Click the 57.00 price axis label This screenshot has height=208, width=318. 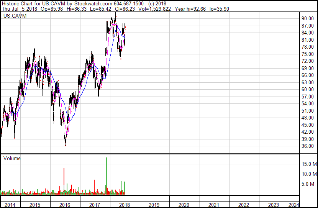(308, 97)
